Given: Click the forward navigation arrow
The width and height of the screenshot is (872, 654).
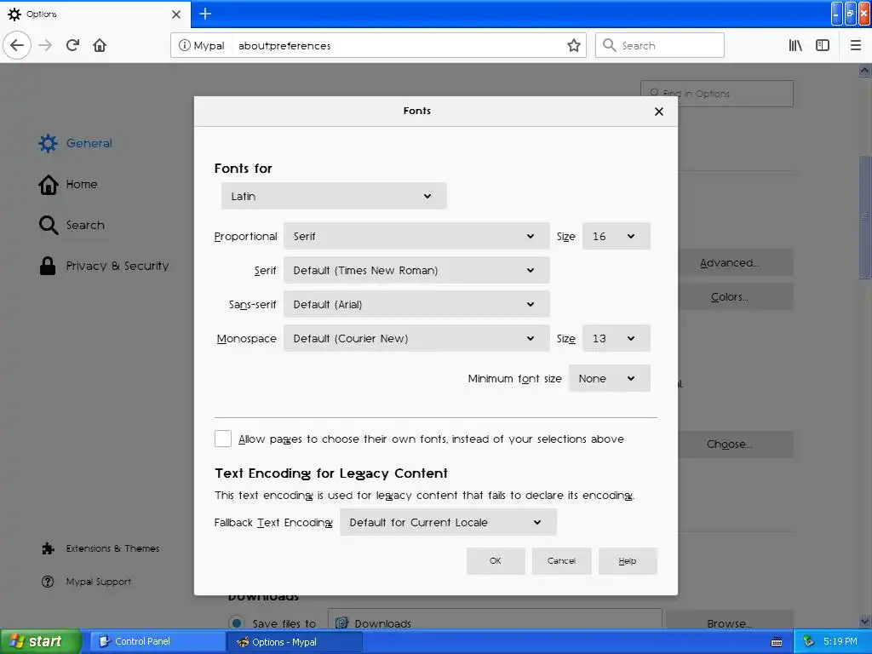Looking at the screenshot, I should click(46, 45).
